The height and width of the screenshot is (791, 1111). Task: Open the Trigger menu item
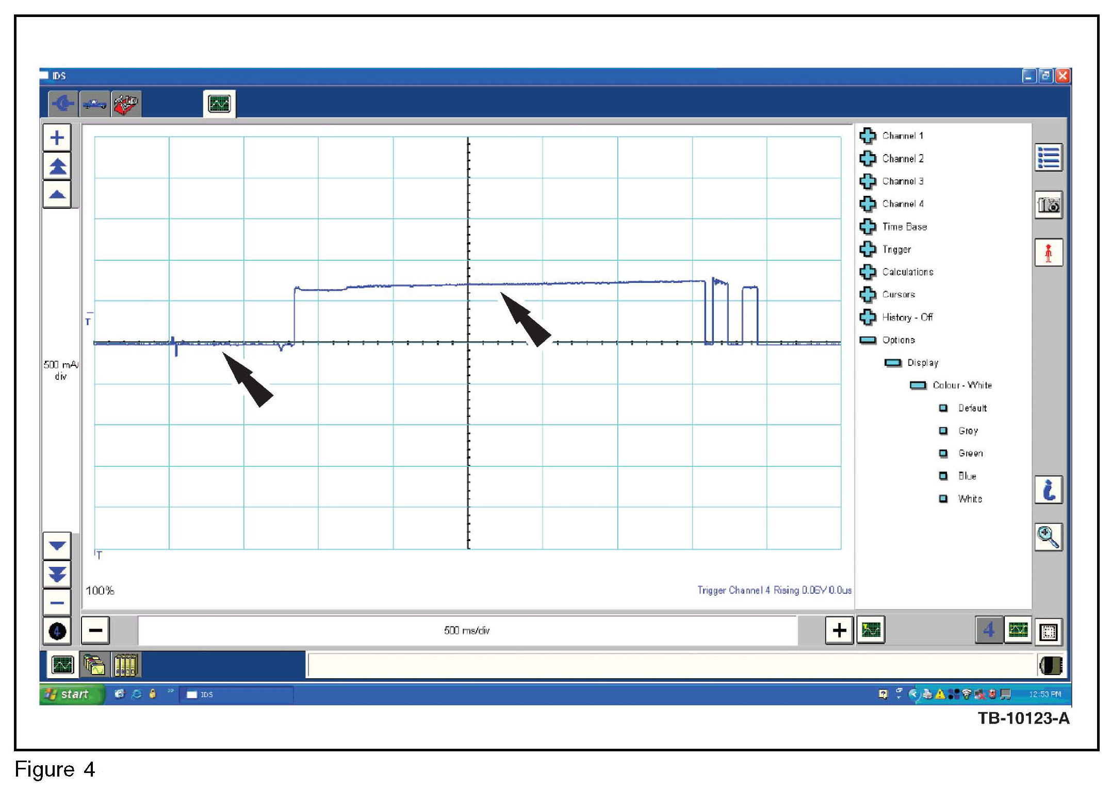pos(896,249)
